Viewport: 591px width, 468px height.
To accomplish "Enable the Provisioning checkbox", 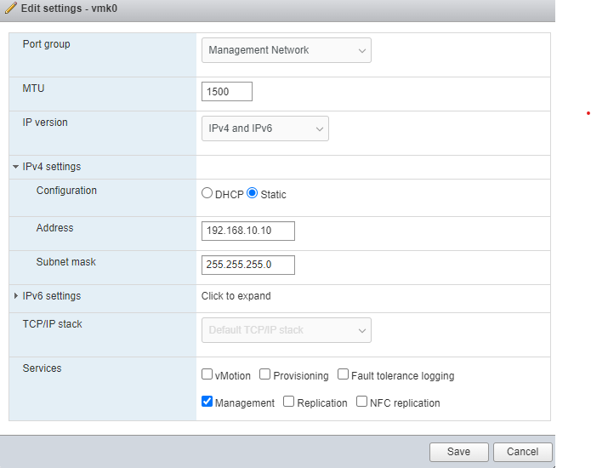I will coord(264,374).
